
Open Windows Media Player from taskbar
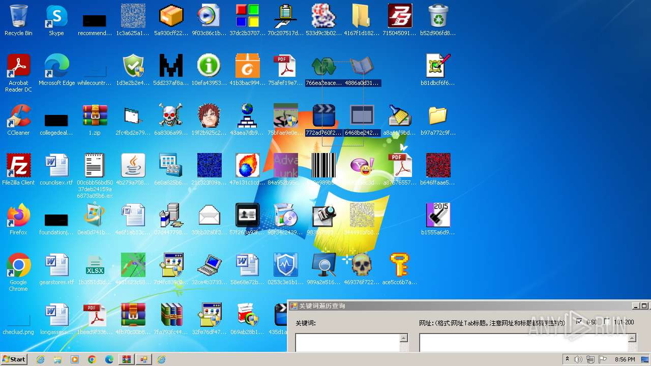tap(75, 359)
